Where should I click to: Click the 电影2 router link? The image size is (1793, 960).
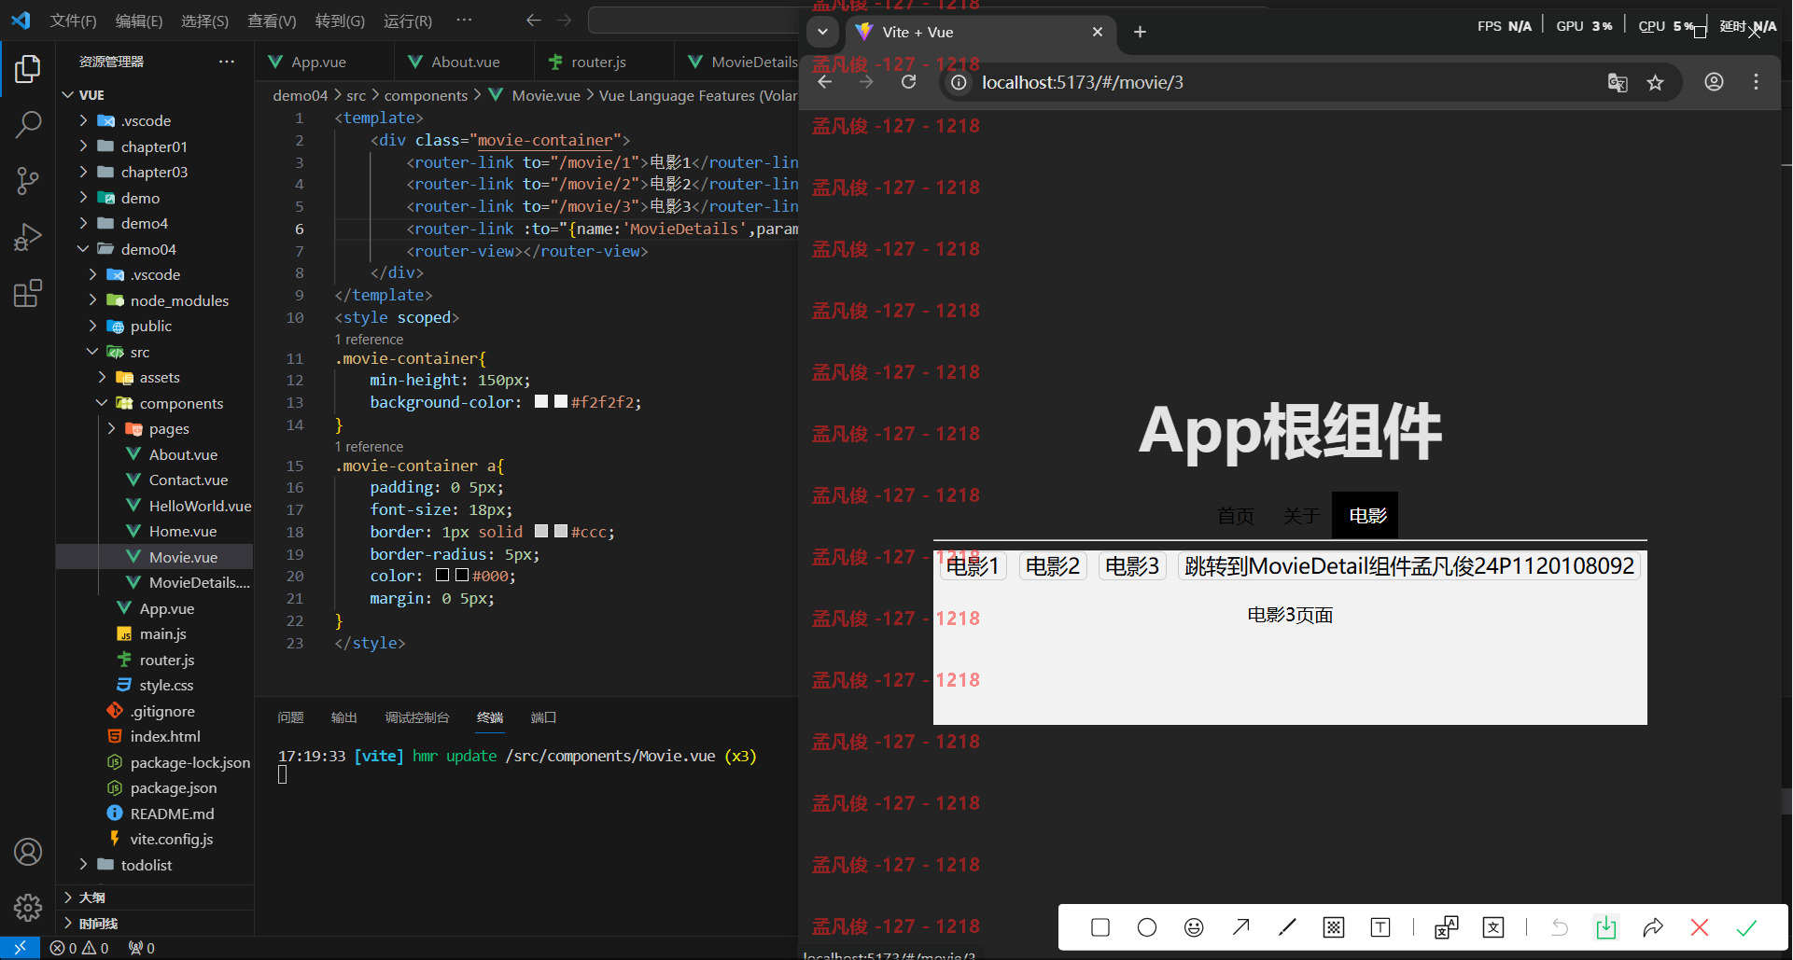tap(1053, 566)
